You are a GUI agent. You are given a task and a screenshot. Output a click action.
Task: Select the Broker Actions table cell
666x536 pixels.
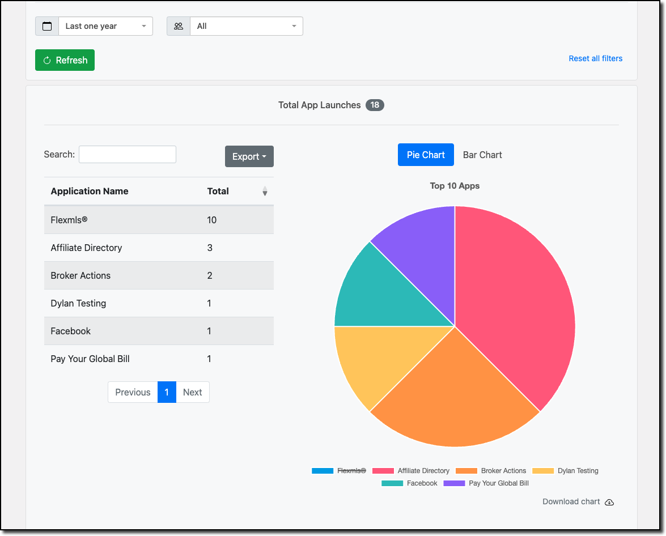[x=80, y=275]
